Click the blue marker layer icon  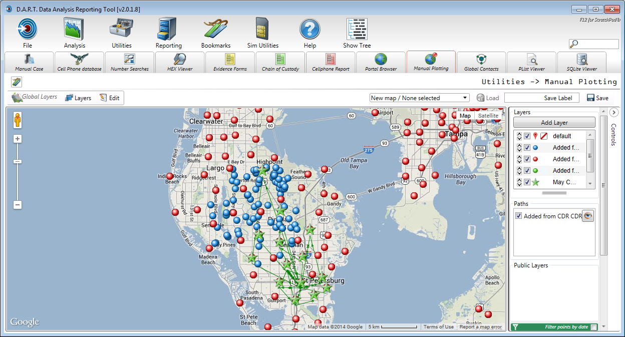[x=535, y=148]
